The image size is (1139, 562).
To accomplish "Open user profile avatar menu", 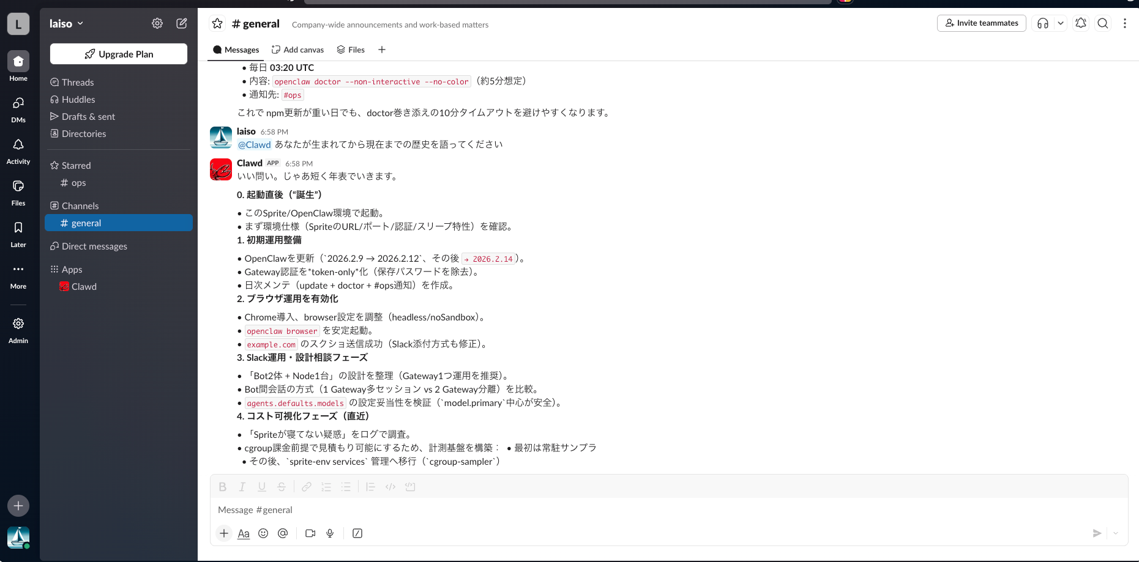I will point(18,538).
